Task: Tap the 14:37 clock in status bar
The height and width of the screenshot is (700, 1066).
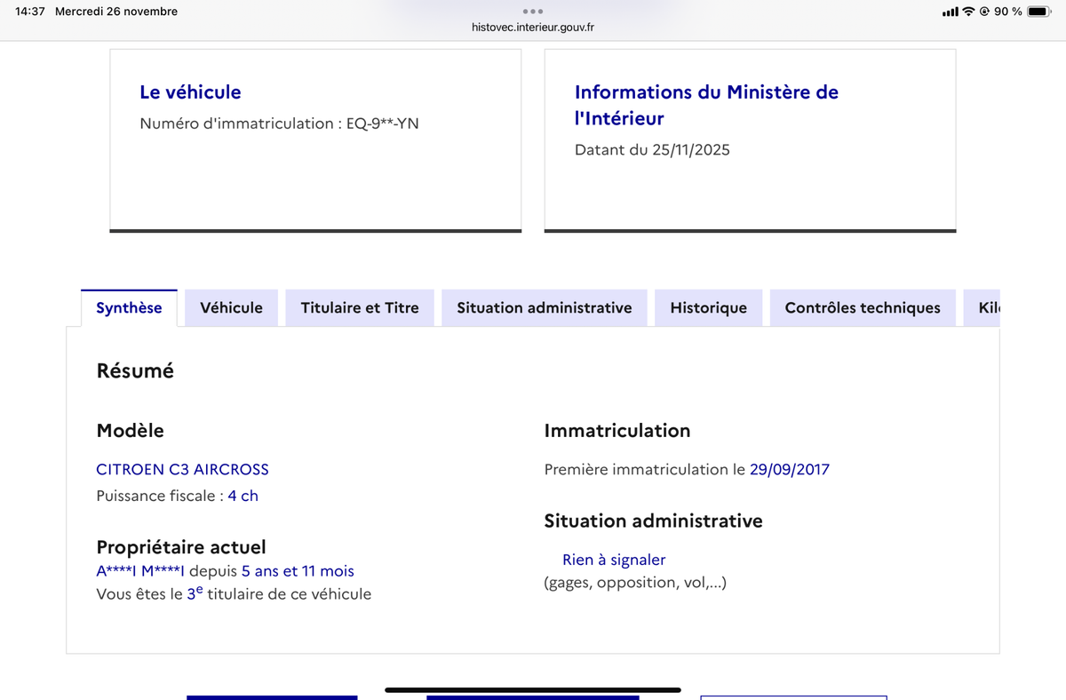Action: pos(30,12)
